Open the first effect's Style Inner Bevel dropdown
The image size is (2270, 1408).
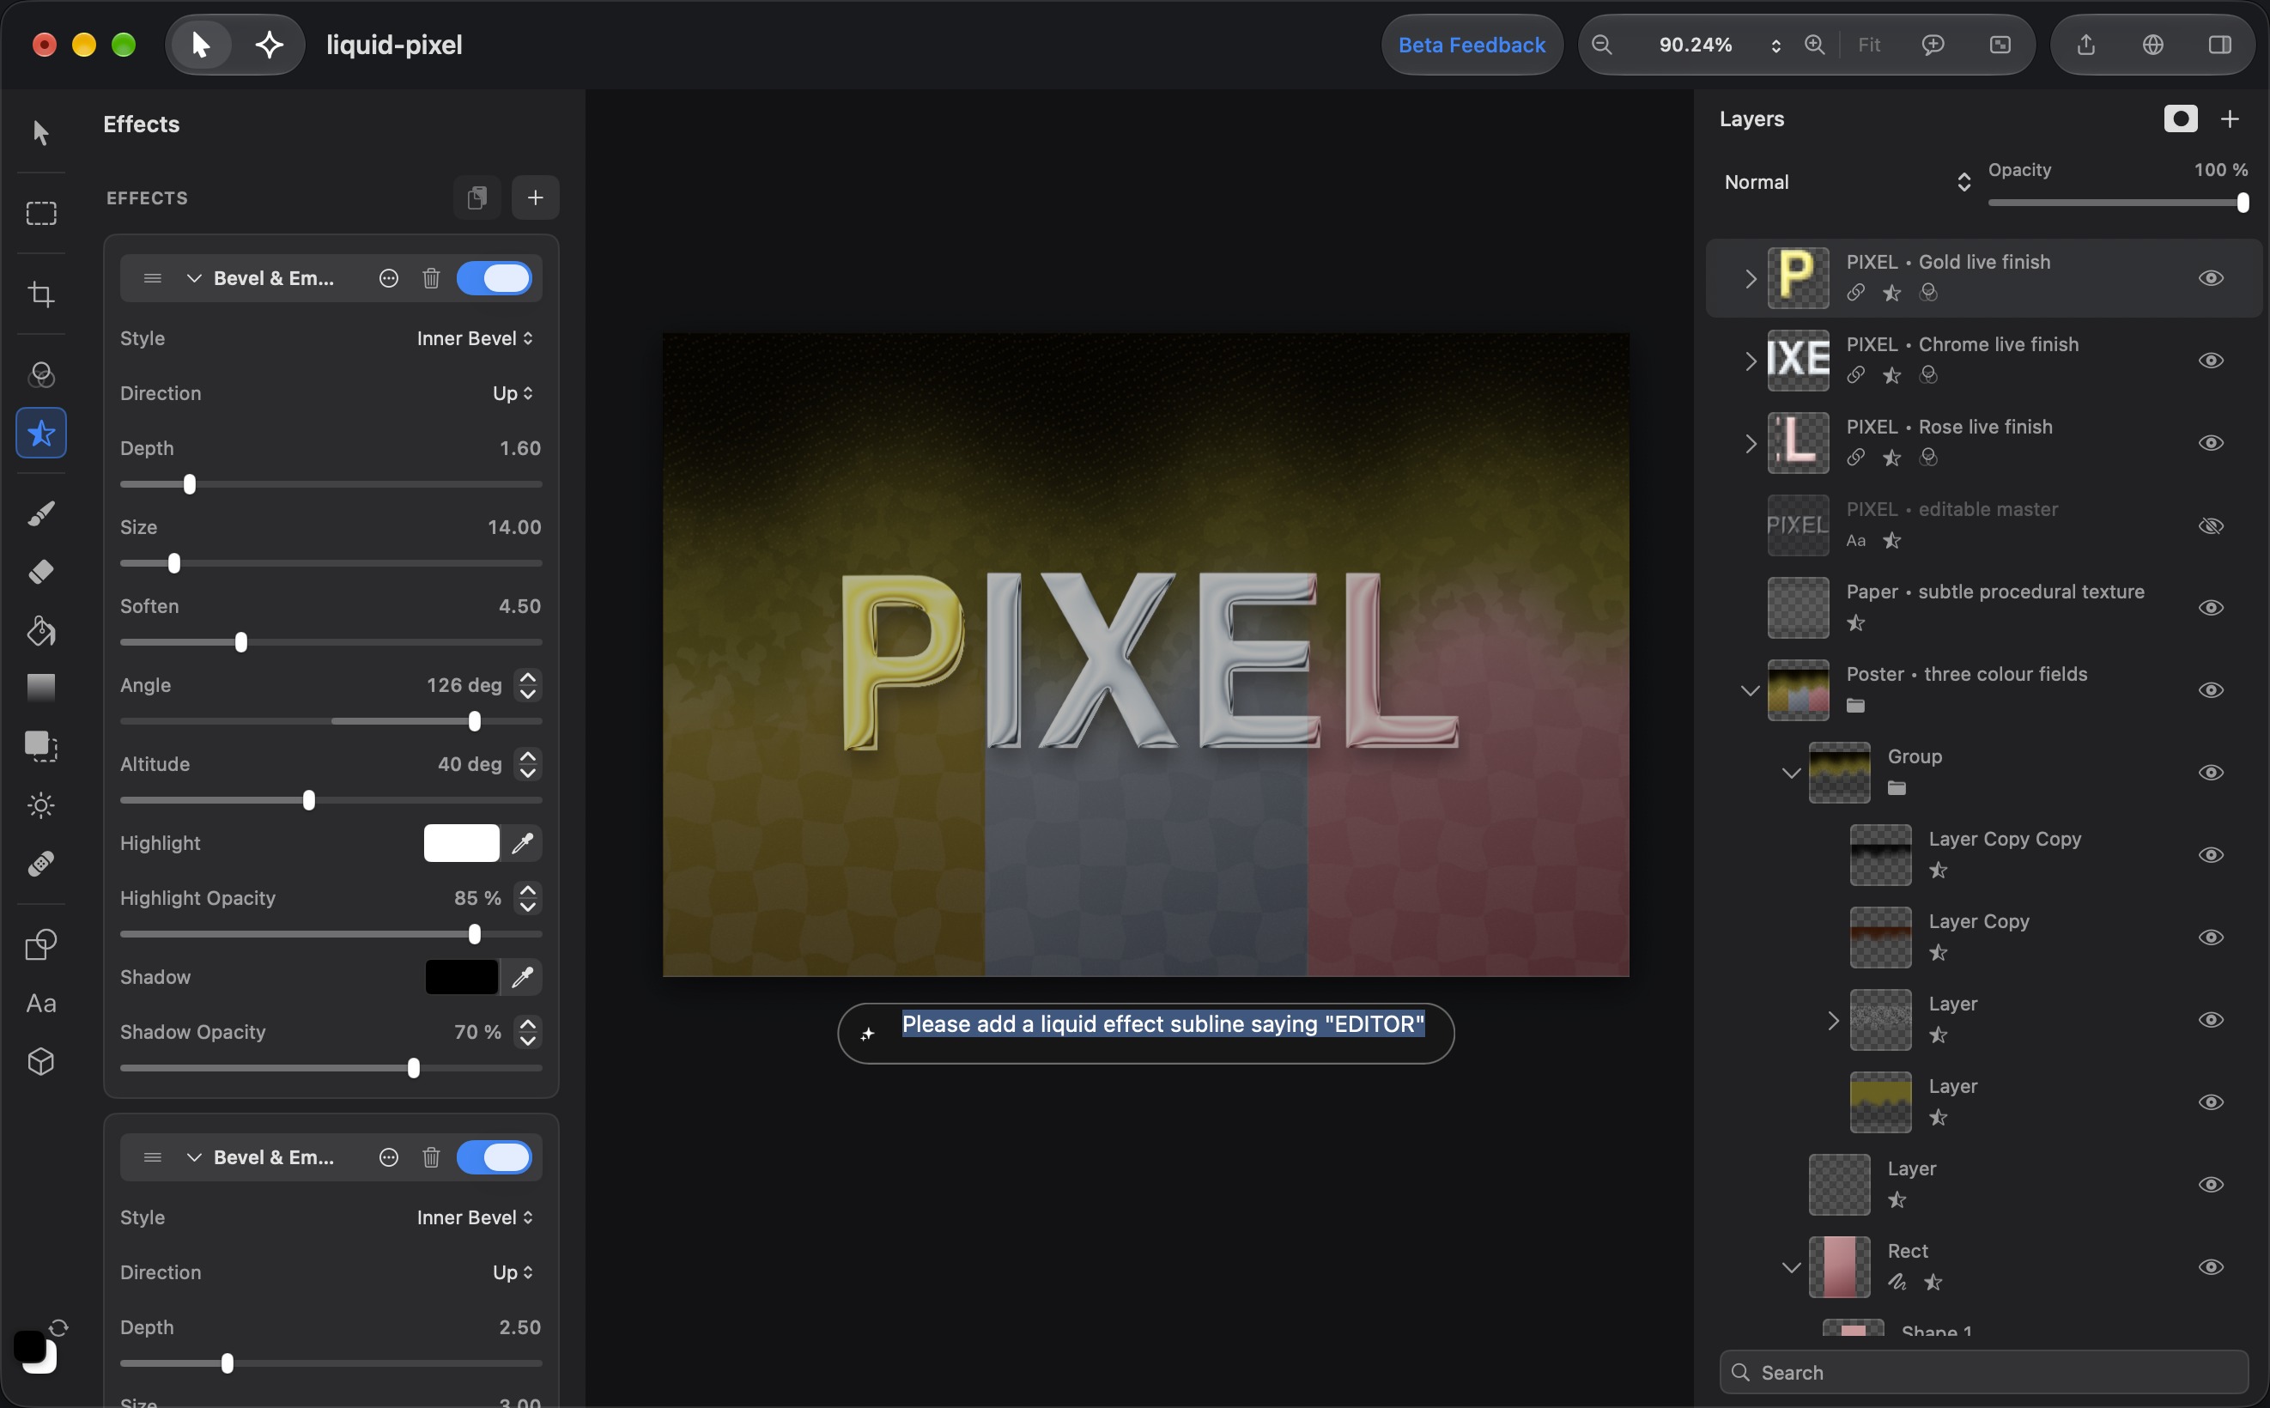coord(475,338)
